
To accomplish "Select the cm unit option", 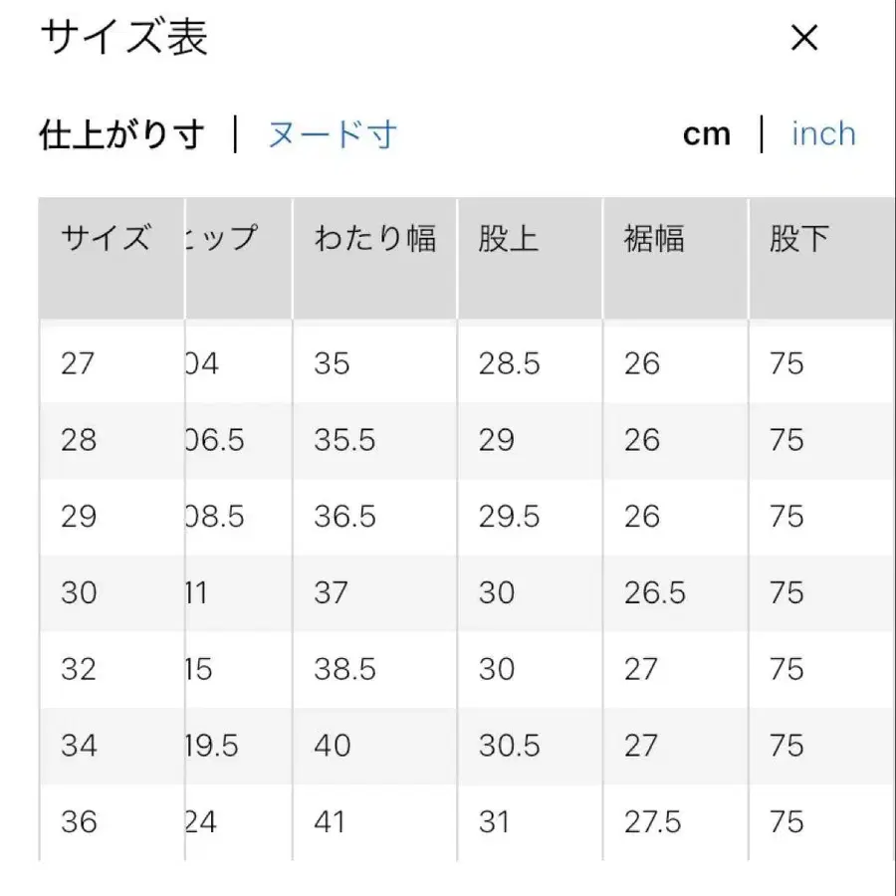I will tap(707, 132).
